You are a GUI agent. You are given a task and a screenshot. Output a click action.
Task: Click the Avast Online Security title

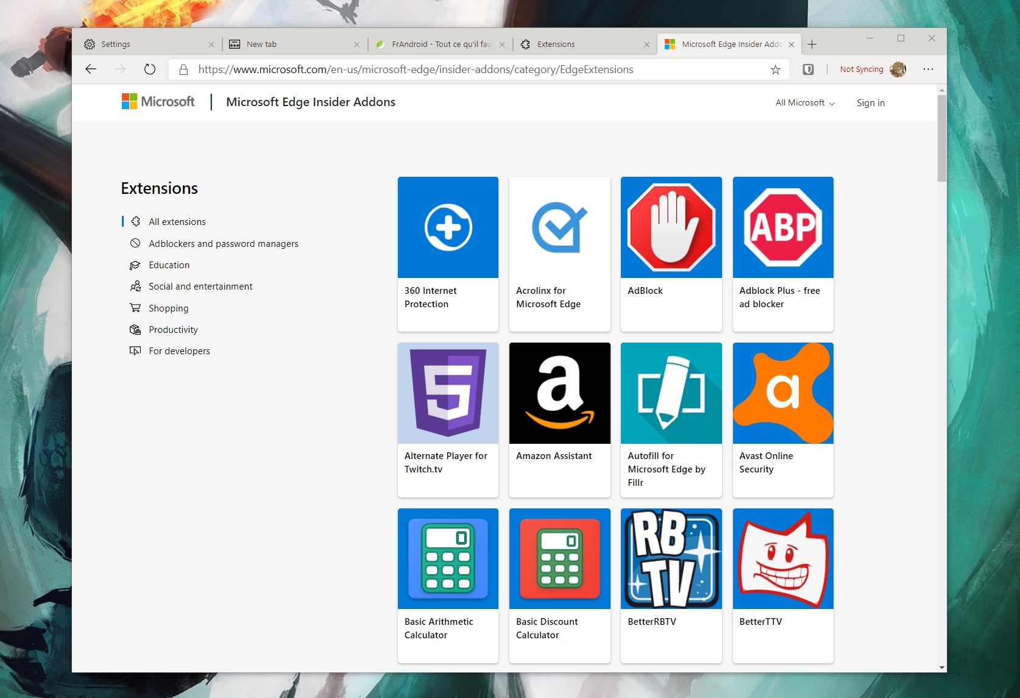point(766,463)
